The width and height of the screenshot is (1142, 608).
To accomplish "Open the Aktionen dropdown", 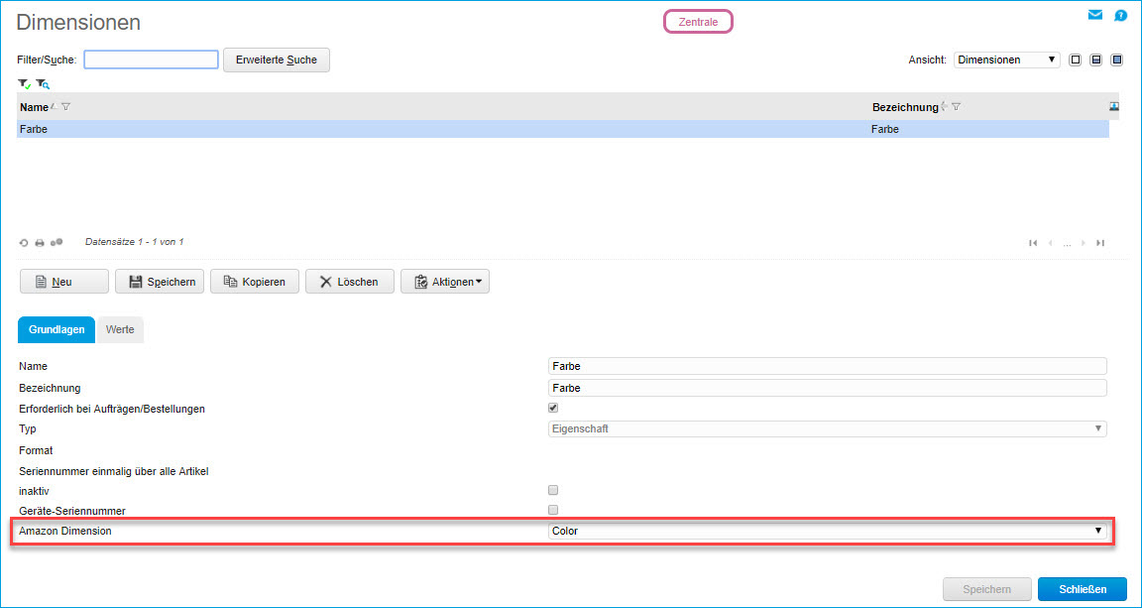I will click(444, 281).
